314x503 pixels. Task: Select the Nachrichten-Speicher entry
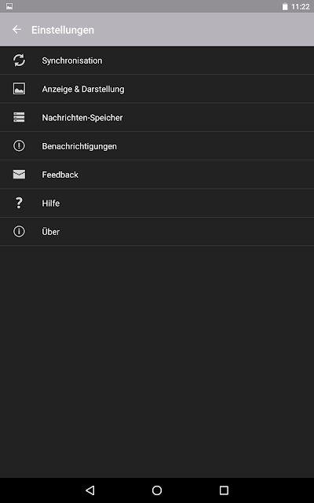coord(157,117)
